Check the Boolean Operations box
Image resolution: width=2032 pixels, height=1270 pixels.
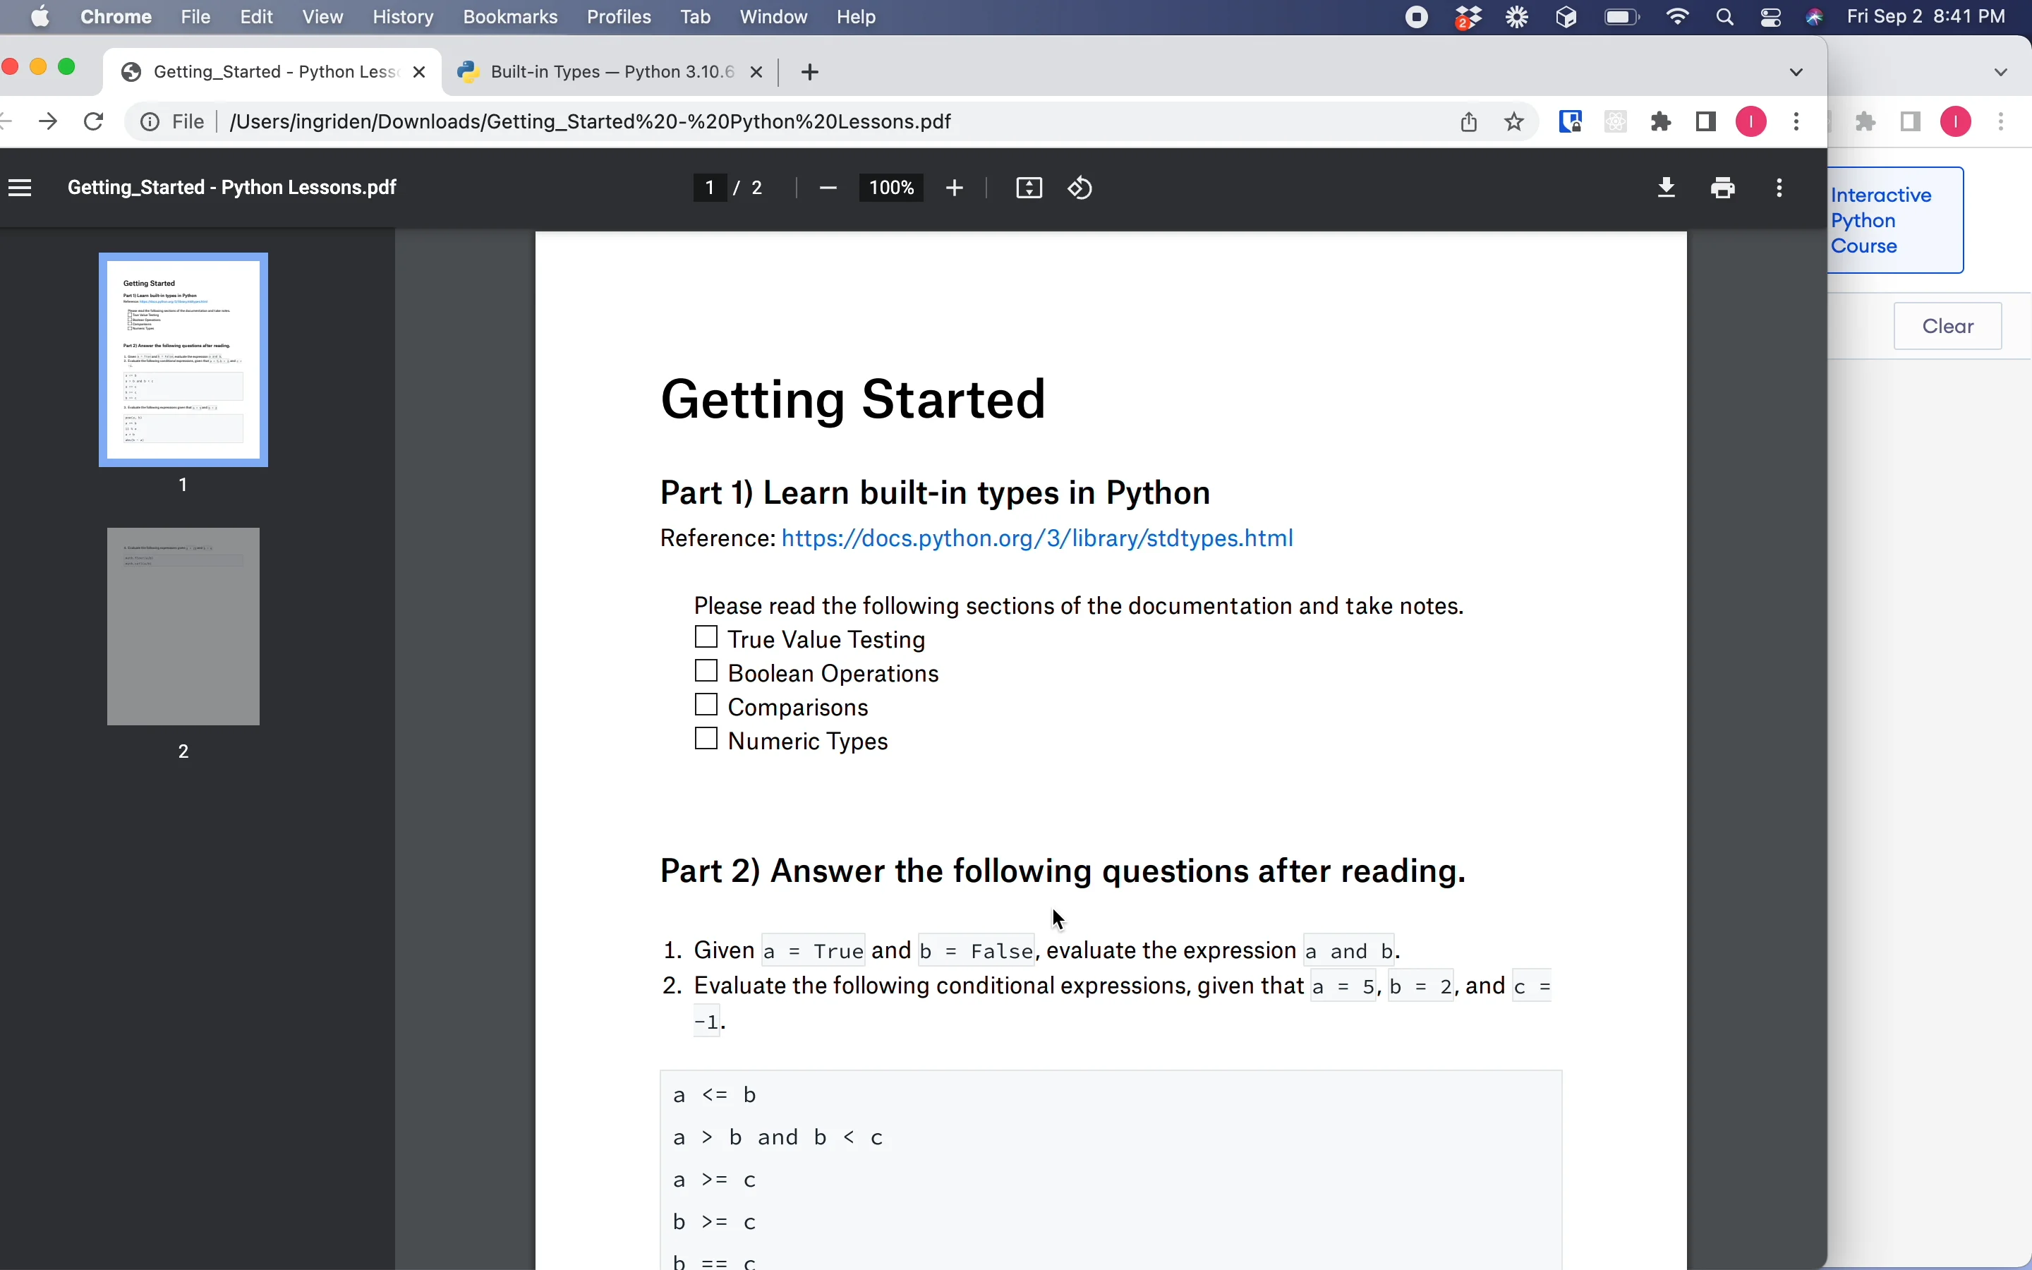[707, 671]
